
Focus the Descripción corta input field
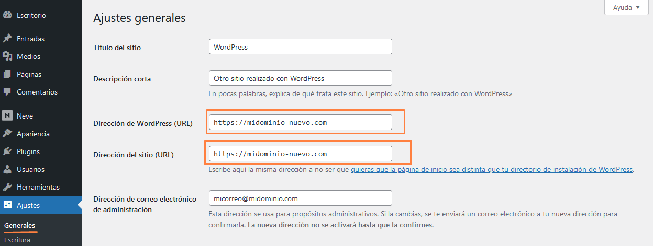coord(300,78)
